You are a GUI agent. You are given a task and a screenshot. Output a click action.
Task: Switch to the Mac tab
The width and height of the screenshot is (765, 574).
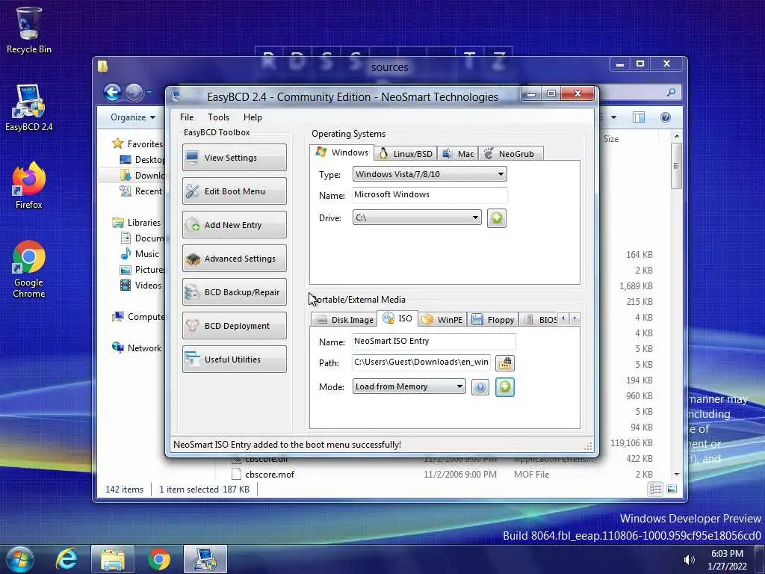[x=458, y=154]
